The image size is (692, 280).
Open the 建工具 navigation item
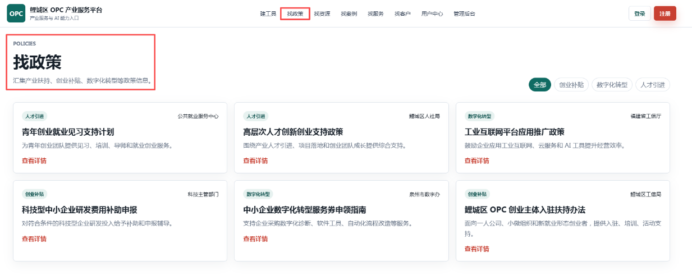click(268, 13)
